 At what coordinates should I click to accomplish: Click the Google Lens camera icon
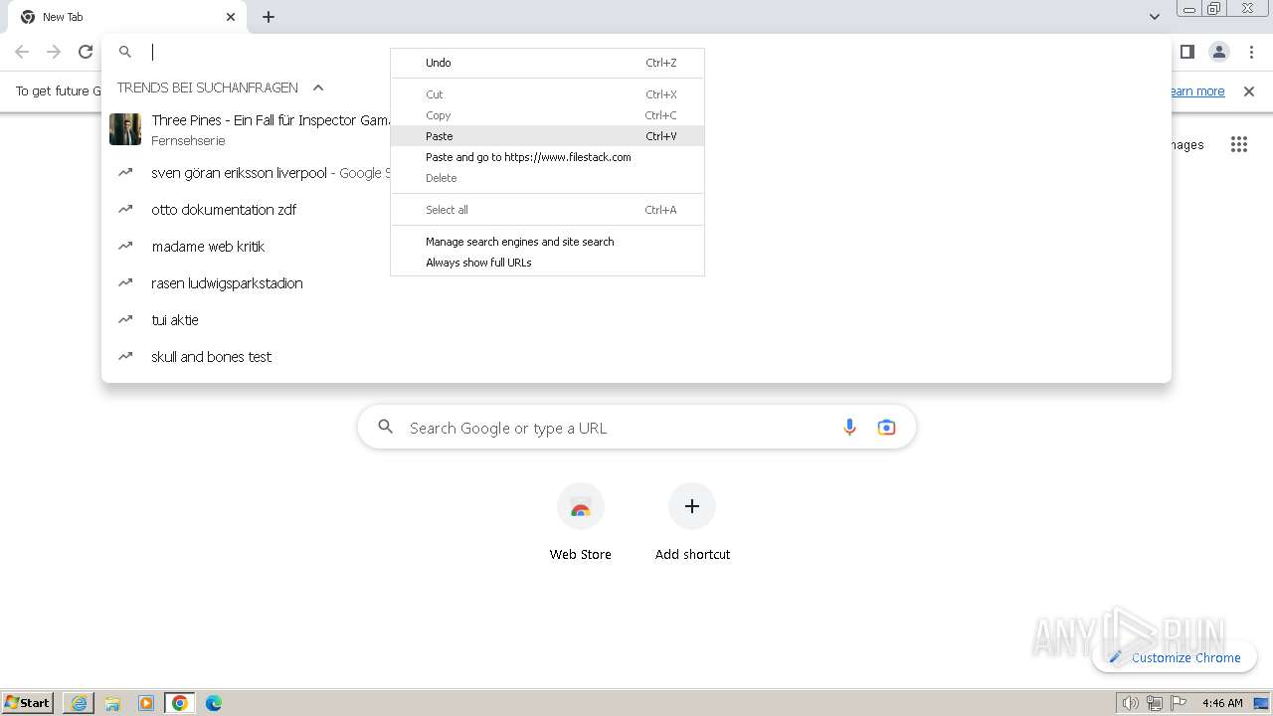pos(886,428)
